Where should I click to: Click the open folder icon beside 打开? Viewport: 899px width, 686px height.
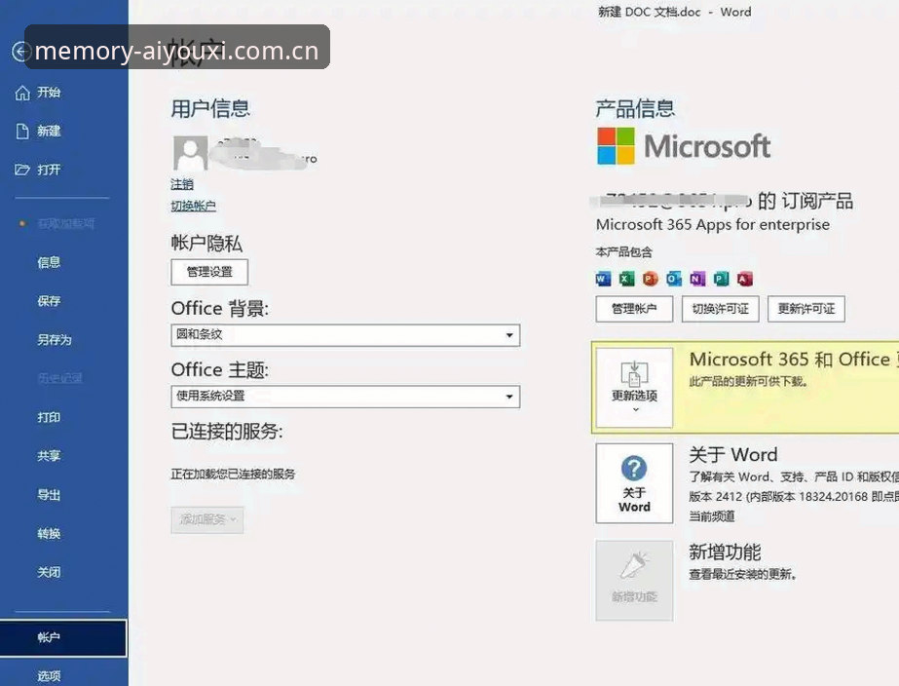[22, 170]
